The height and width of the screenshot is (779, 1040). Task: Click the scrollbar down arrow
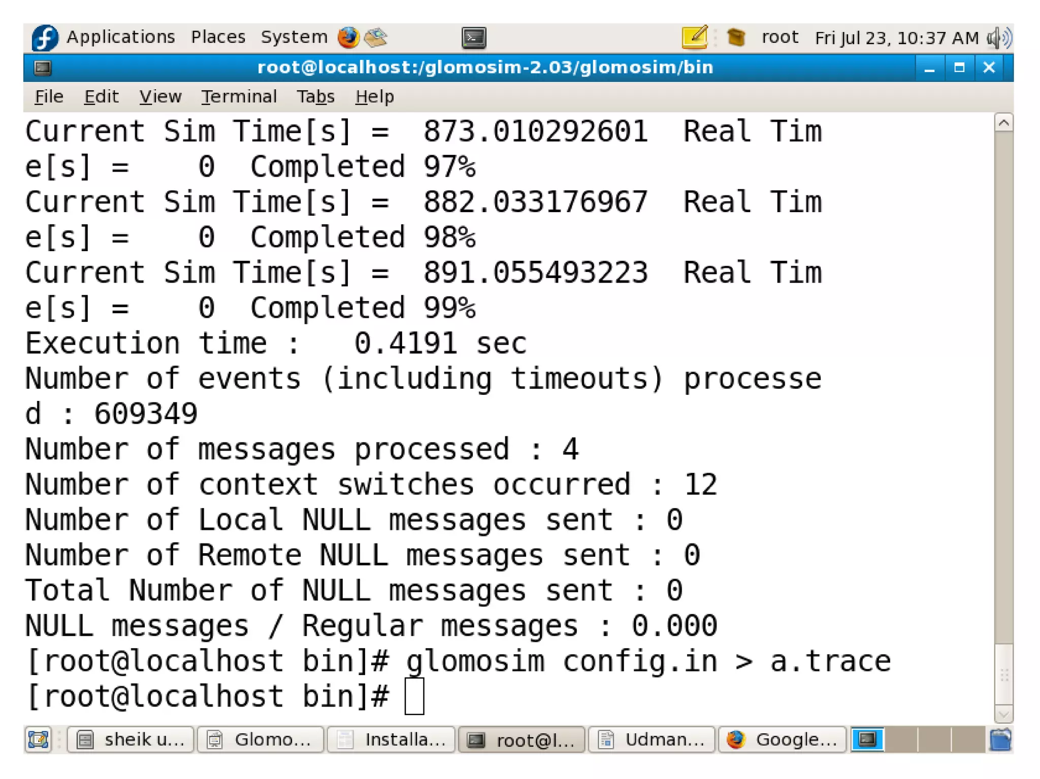1003,715
